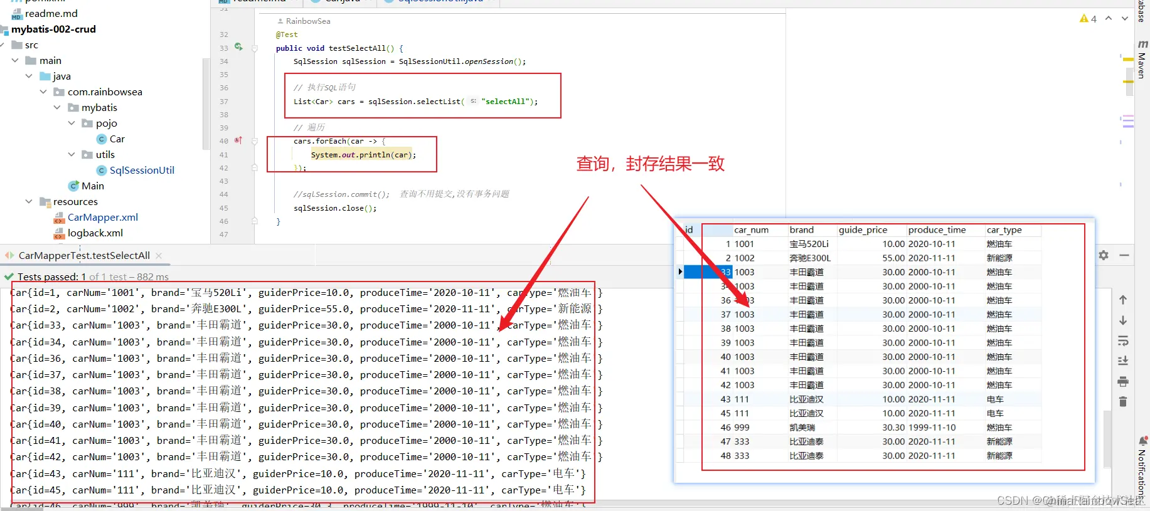Close the CarMapperTest.testSelectAll run tab
Image resolution: width=1150 pixels, height=511 pixels.
159,255
